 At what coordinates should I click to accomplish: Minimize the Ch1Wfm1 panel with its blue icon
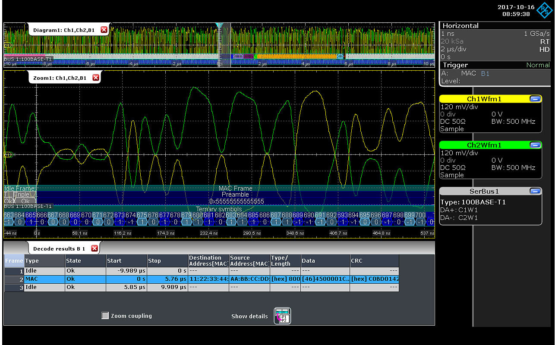[x=535, y=99]
